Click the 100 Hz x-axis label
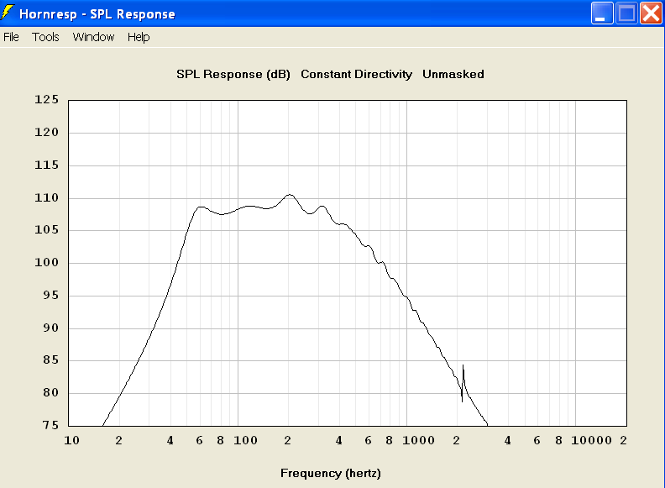665x488 pixels. point(245,440)
